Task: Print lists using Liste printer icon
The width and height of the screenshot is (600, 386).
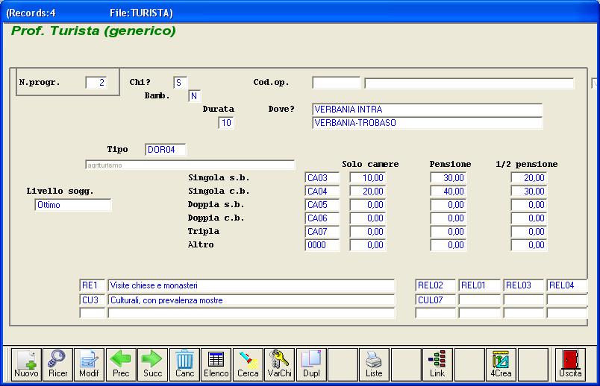Action: [x=374, y=364]
